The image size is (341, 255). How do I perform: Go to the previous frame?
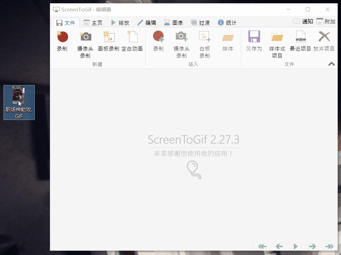pos(279,246)
